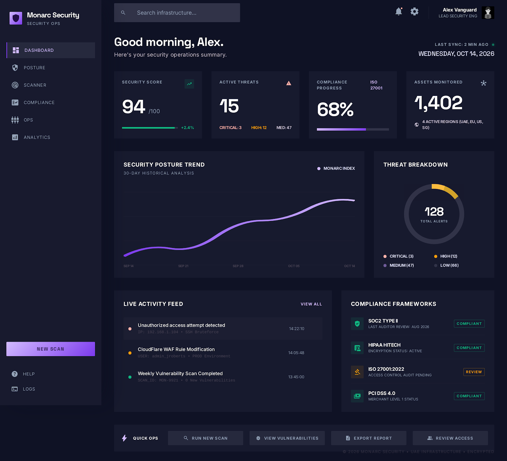Open the Scanner page in sidebar
The width and height of the screenshot is (507, 461).
pyautogui.click(x=35, y=85)
